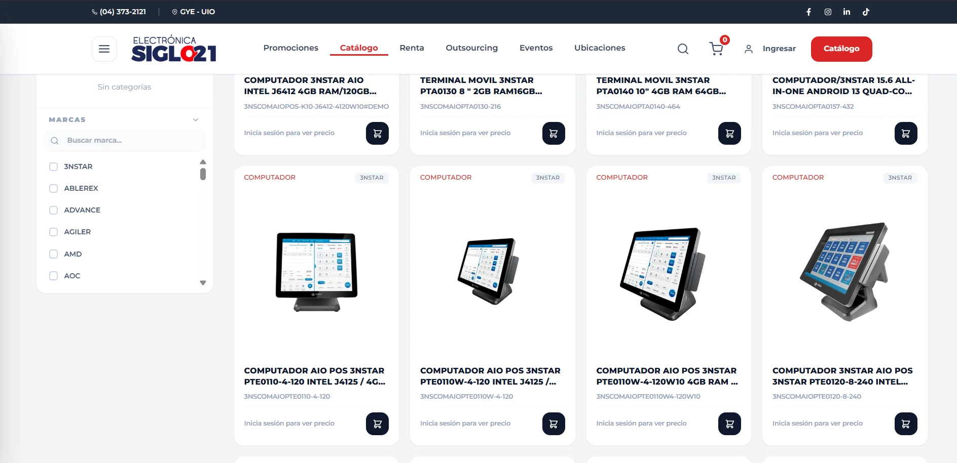
Task: Click 3NSTAR badge on PTE0110-4-120 card
Action: point(372,178)
